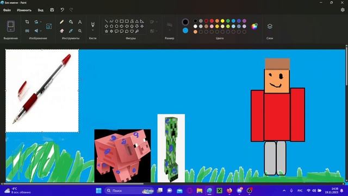Open Minecraft from the taskbar
The width and height of the screenshot is (348, 196).
point(220,191)
